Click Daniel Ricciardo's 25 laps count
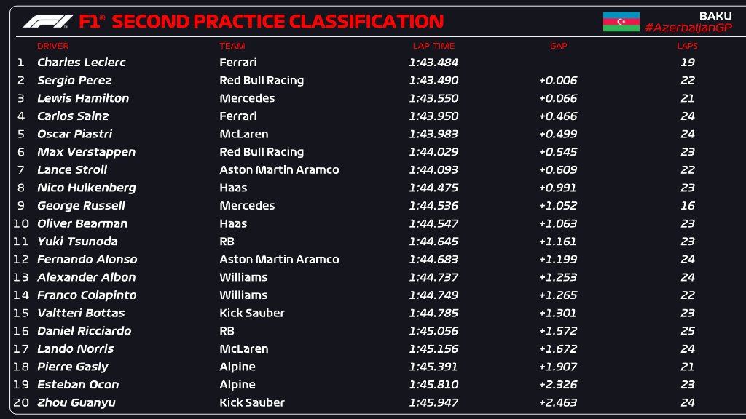Screen dimensions: 746x419 (x=687, y=330)
